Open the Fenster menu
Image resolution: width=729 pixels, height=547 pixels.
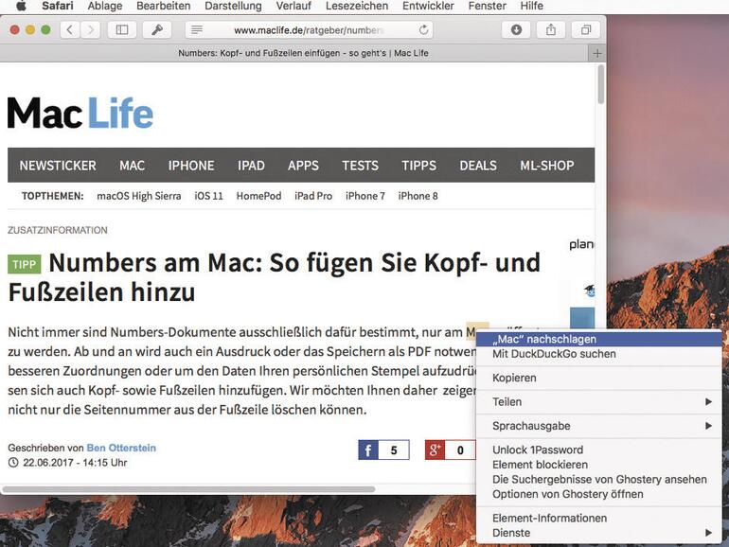point(487,6)
